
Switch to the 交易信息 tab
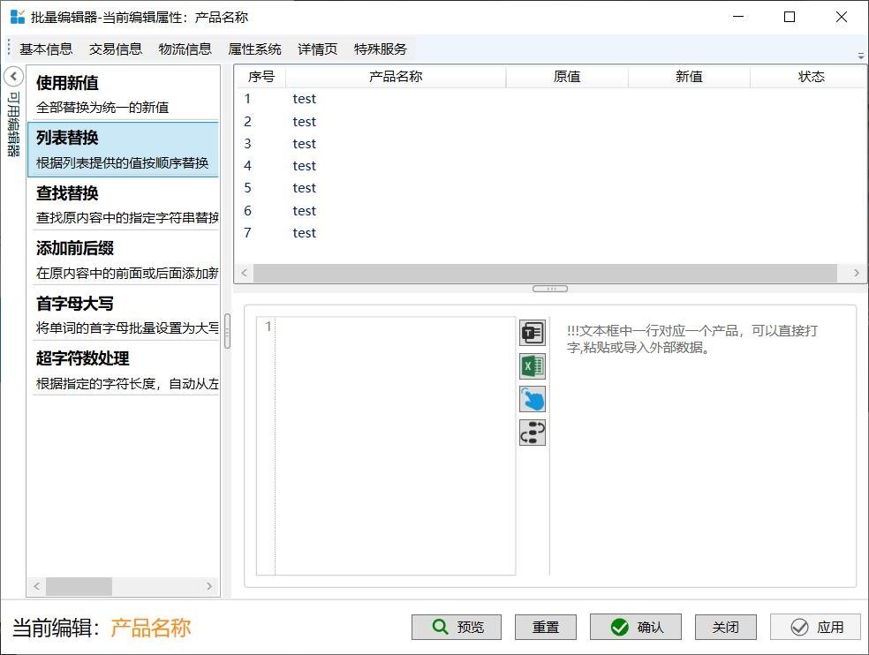tap(115, 49)
